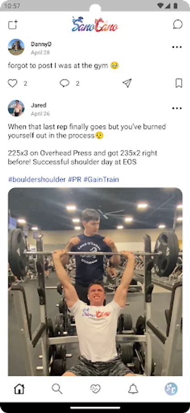Image resolution: width=190 pixels, height=413 pixels.
Task: Open options menu for Jared's post
Action: point(177,108)
